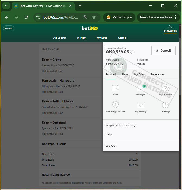Open Gambling Controls shield icon

116,105
